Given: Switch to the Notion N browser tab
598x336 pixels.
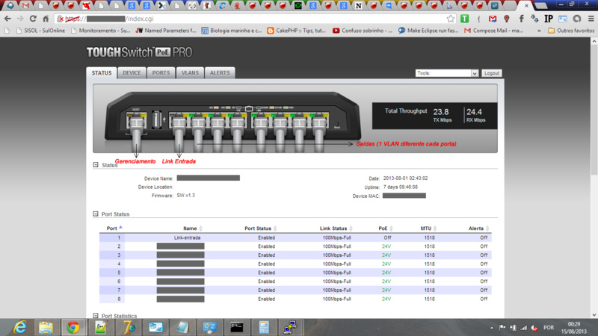Looking at the screenshot, I should (x=358, y=5).
